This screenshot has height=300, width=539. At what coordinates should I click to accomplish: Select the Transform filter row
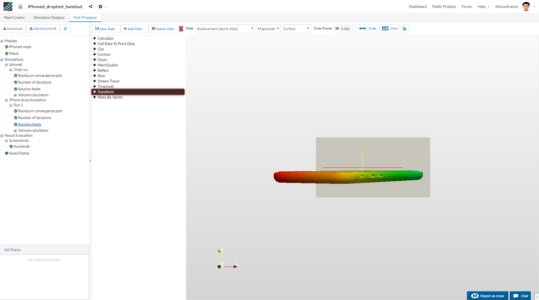tap(138, 92)
